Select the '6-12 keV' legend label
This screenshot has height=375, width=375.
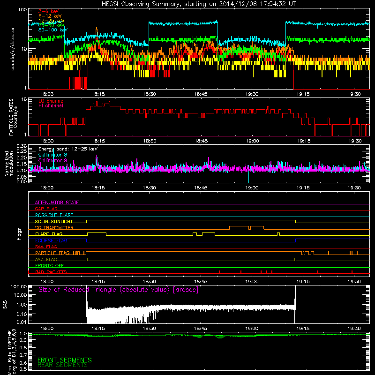click(50, 16)
